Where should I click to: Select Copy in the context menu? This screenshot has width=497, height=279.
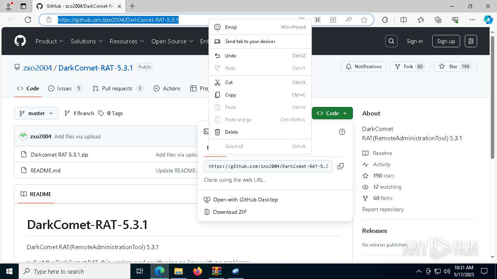tap(260, 95)
